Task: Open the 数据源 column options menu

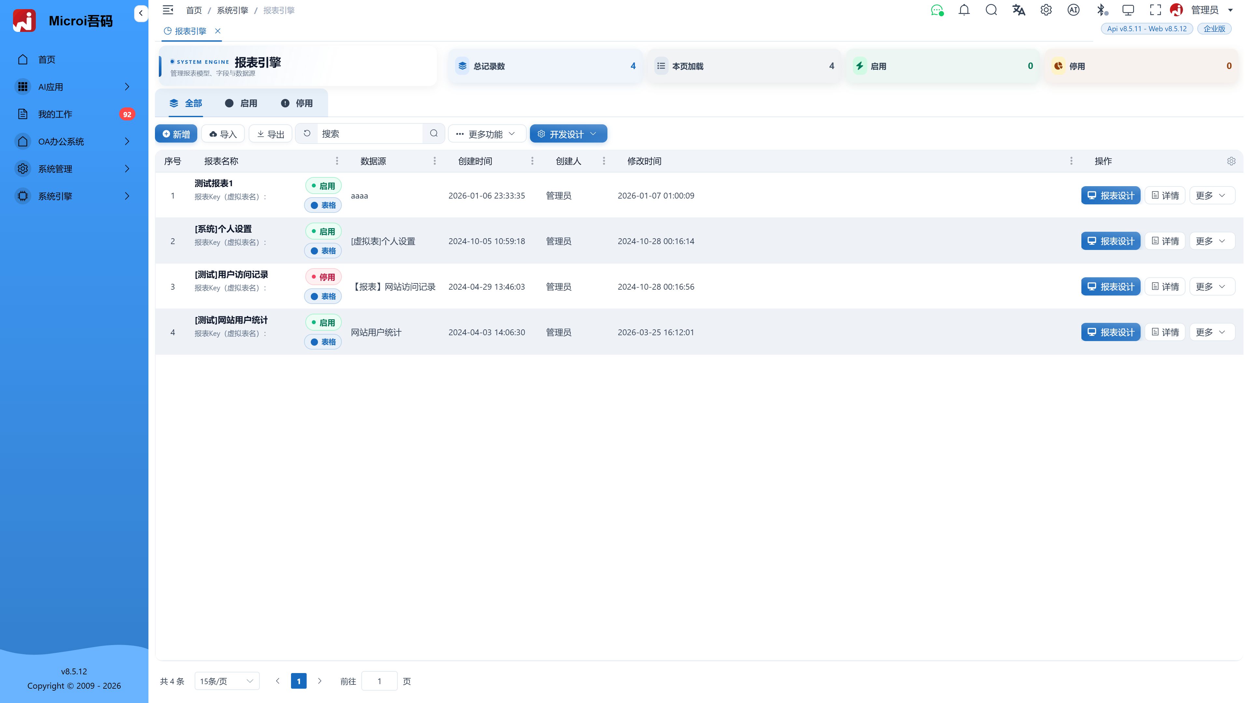Action: click(x=434, y=161)
